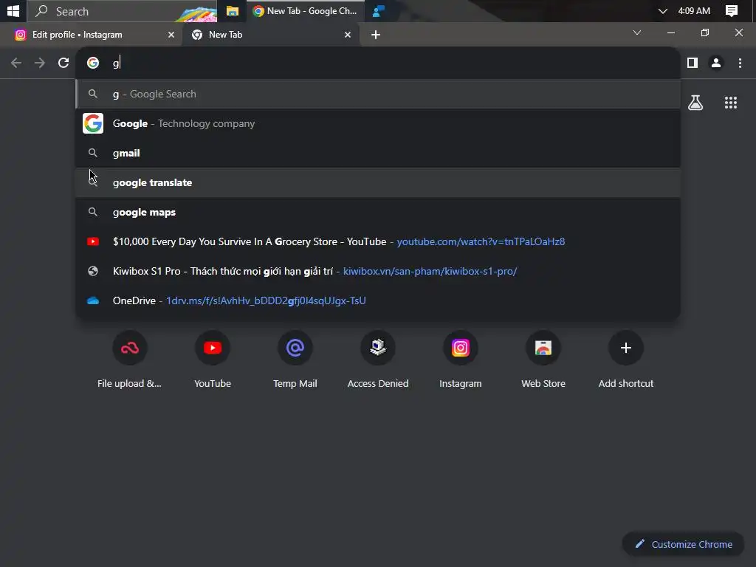The height and width of the screenshot is (567, 756).
Task: Show hidden icons in system tray
Action: click(663, 11)
